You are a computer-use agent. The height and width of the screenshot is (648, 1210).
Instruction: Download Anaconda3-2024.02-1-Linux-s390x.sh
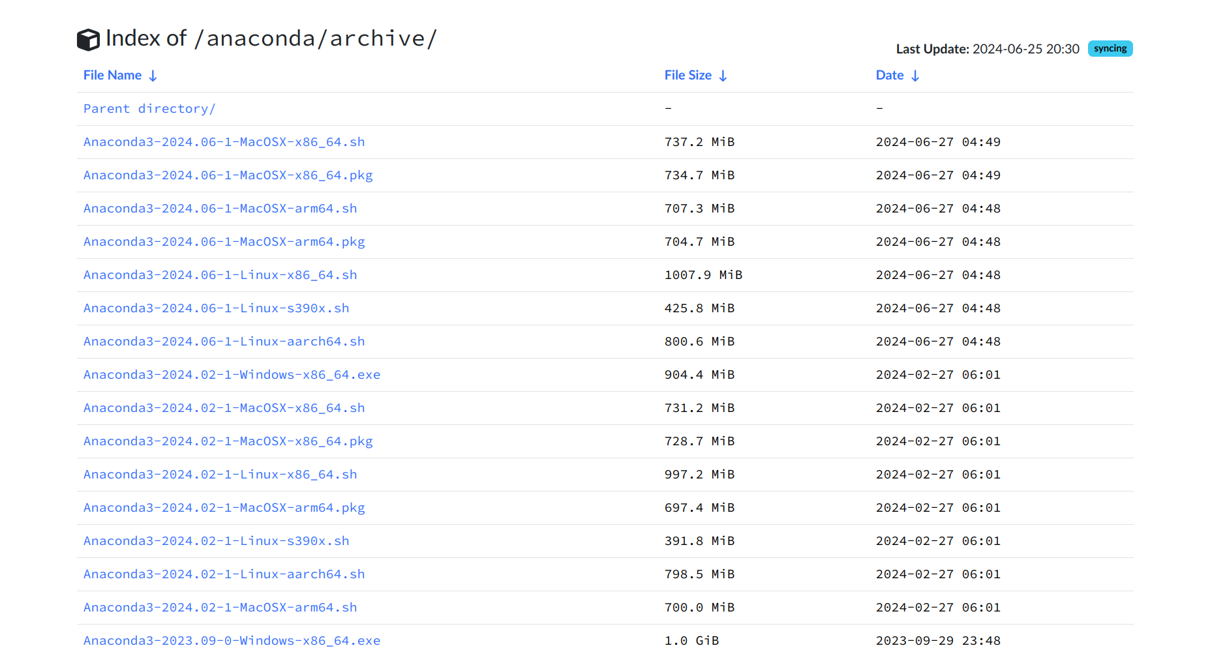[x=217, y=541]
